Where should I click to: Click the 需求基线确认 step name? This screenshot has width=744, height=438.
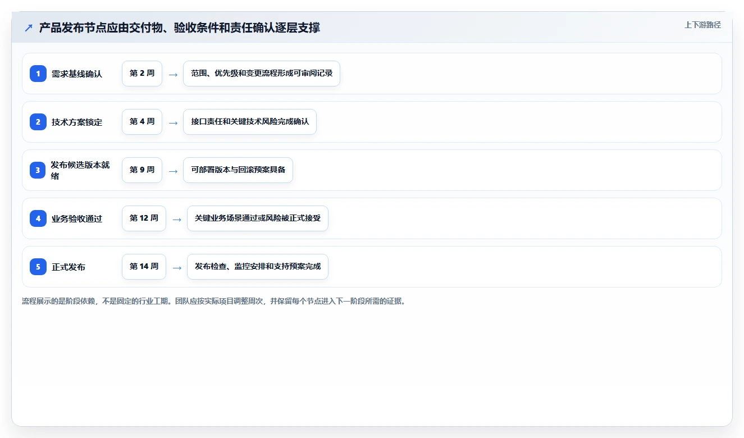77,74
